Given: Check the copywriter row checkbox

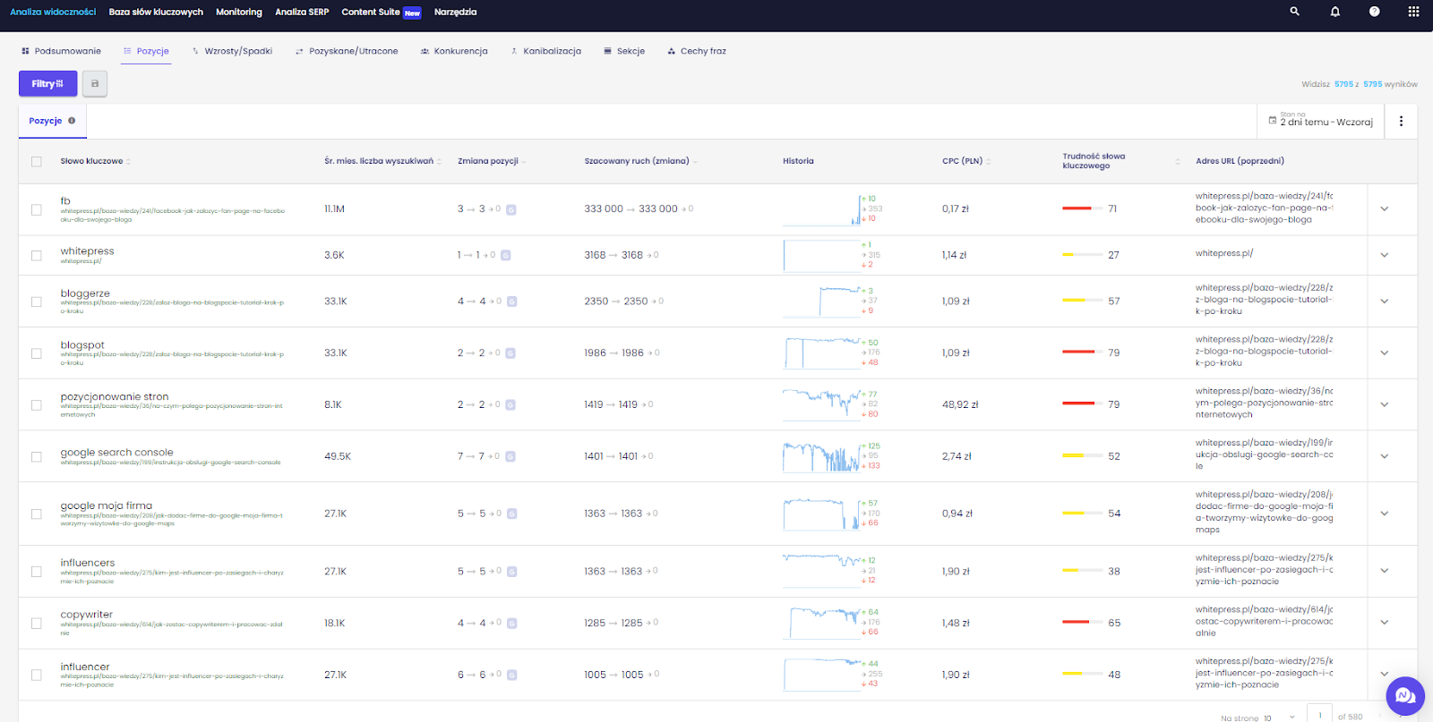Looking at the screenshot, I should pyautogui.click(x=37, y=623).
